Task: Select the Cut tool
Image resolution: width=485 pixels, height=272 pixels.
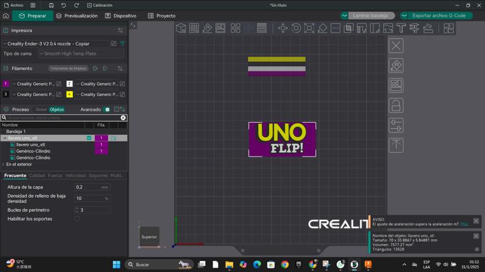Action: [x=335, y=28]
